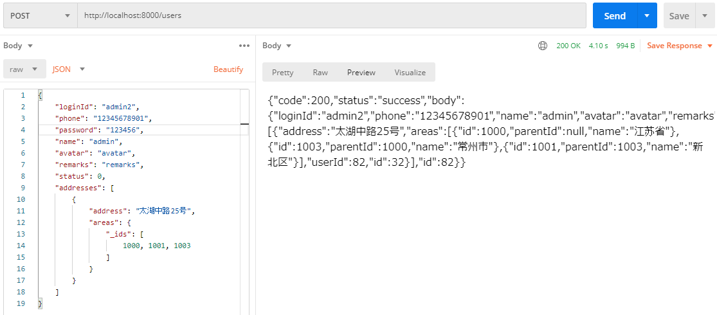Open the raw body type dropdown

pyautogui.click(x=24, y=69)
